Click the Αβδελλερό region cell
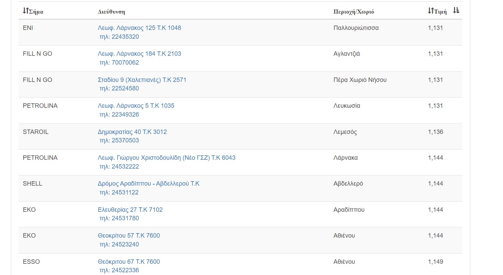Viewport: 503px width, 275px height. (x=348, y=184)
